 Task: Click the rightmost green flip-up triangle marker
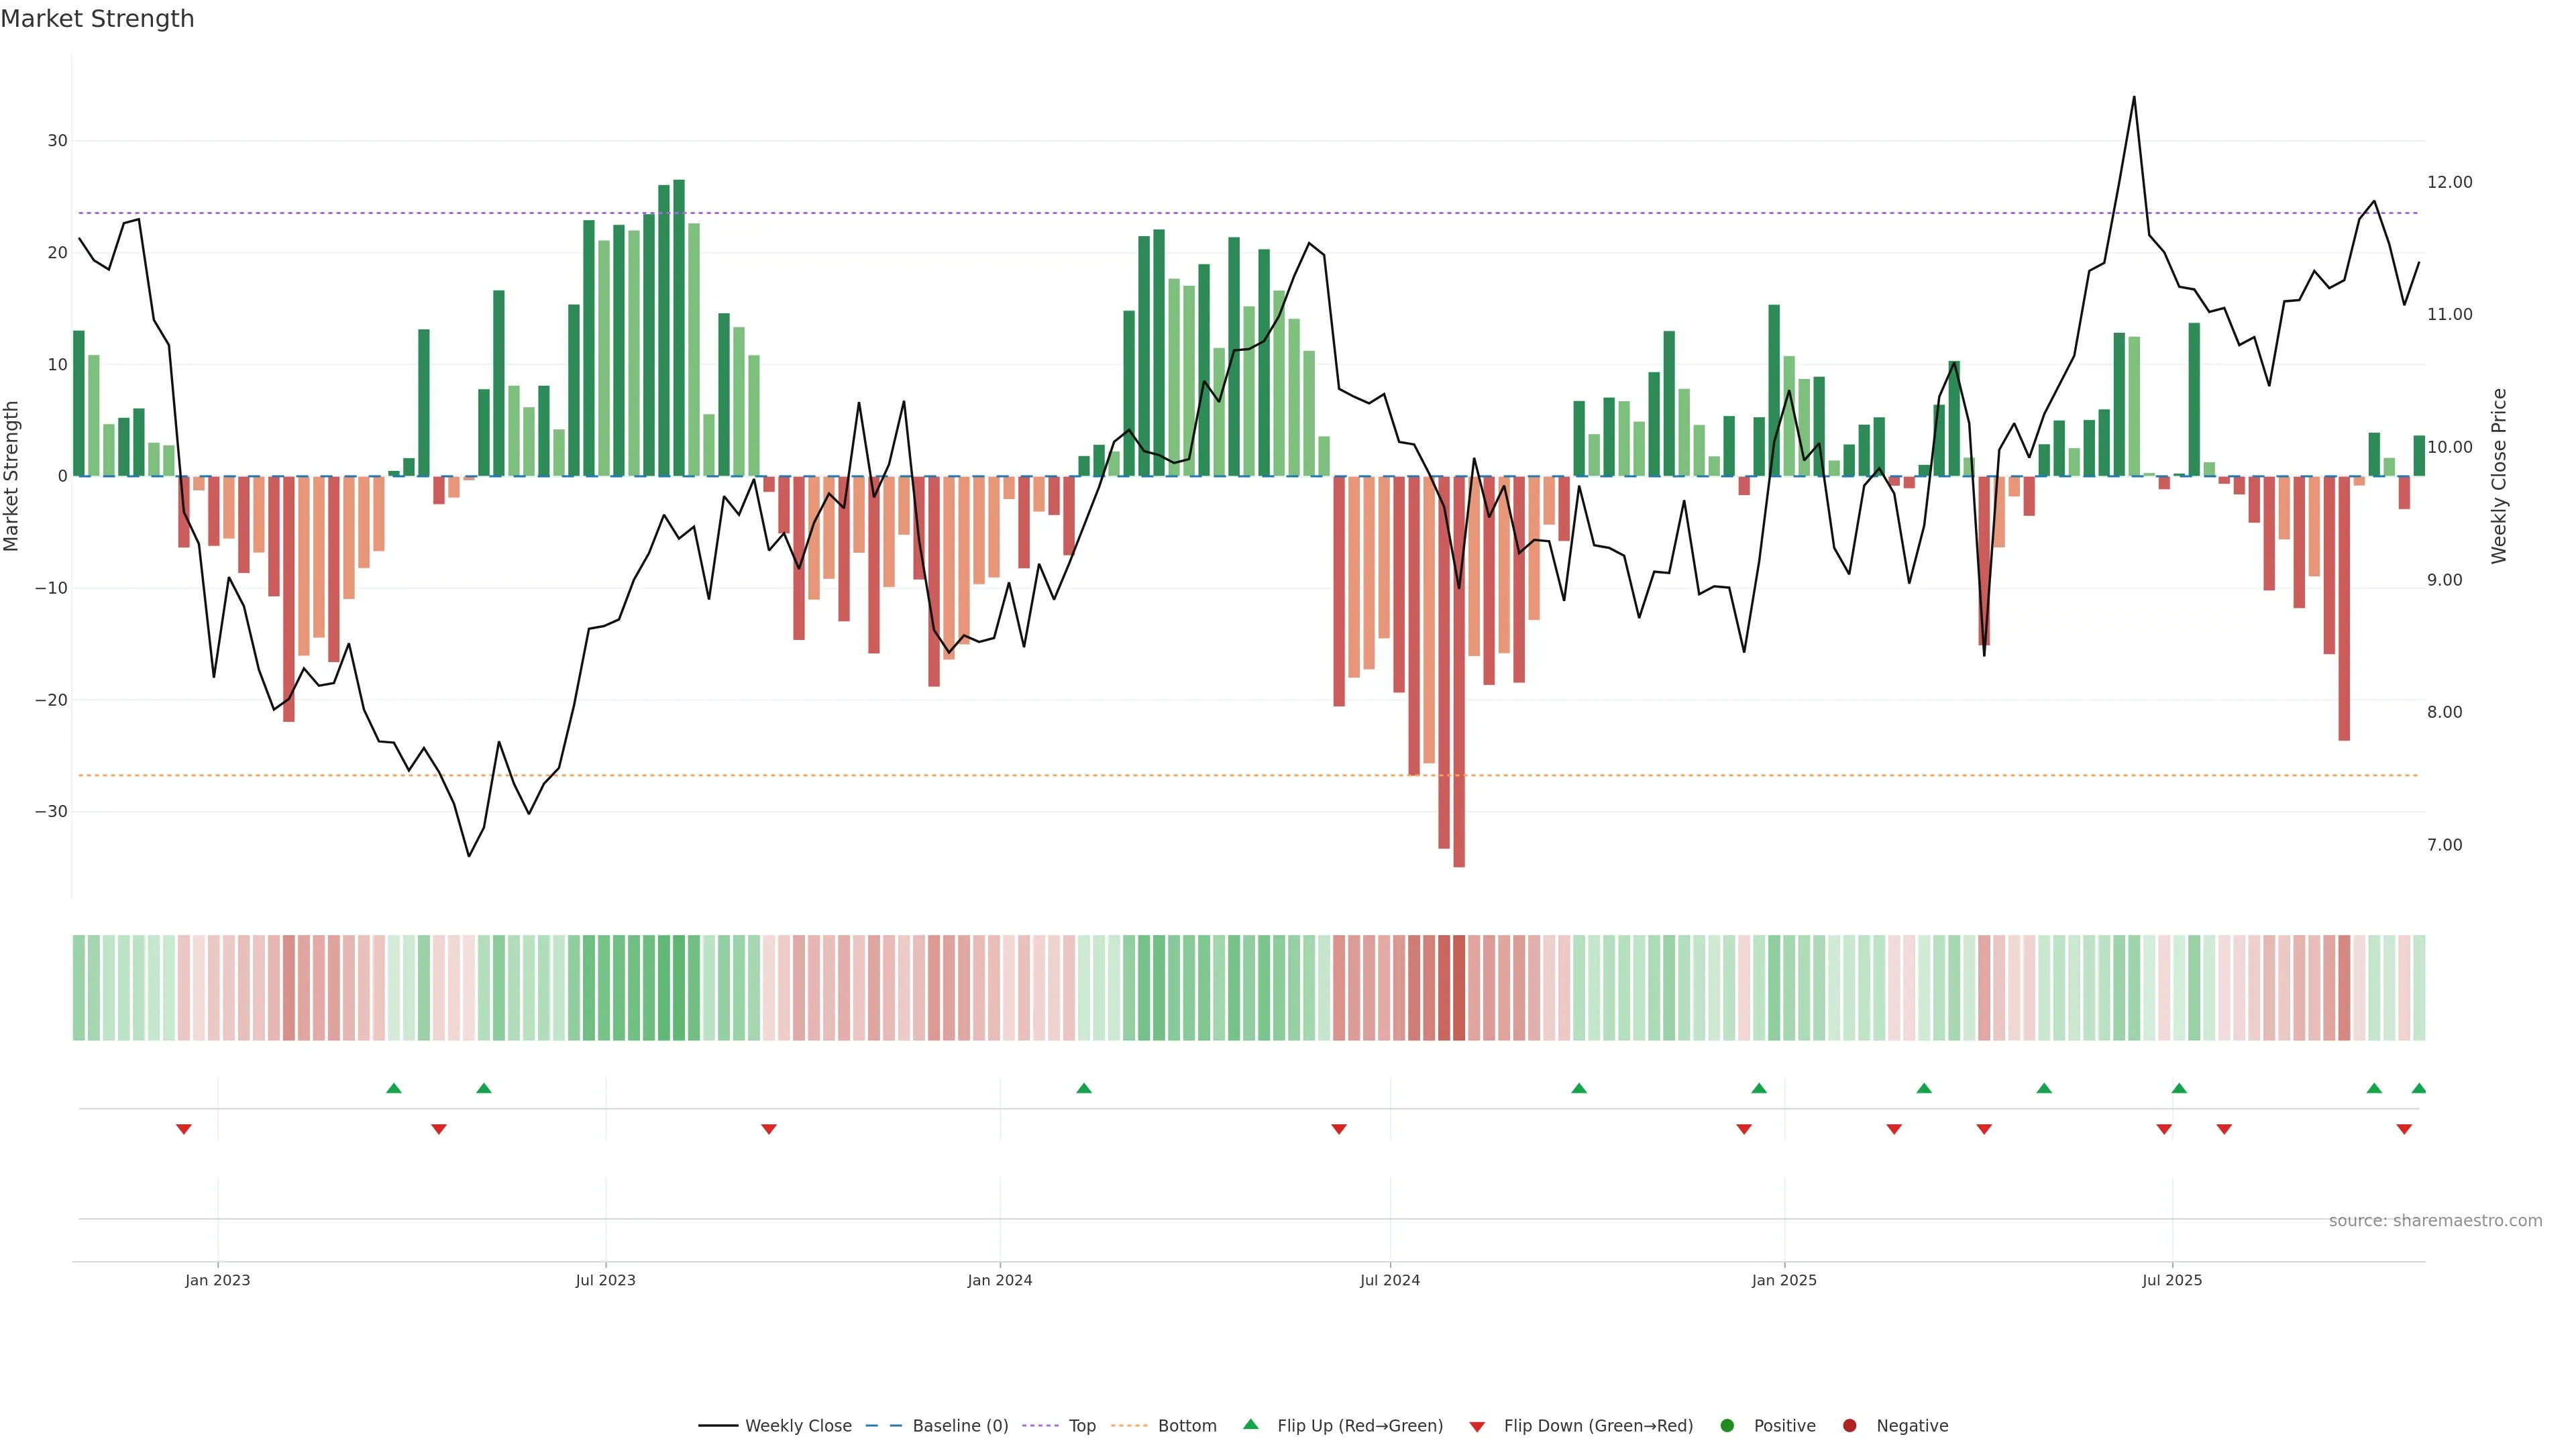pyautogui.click(x=2419, y=1088)
